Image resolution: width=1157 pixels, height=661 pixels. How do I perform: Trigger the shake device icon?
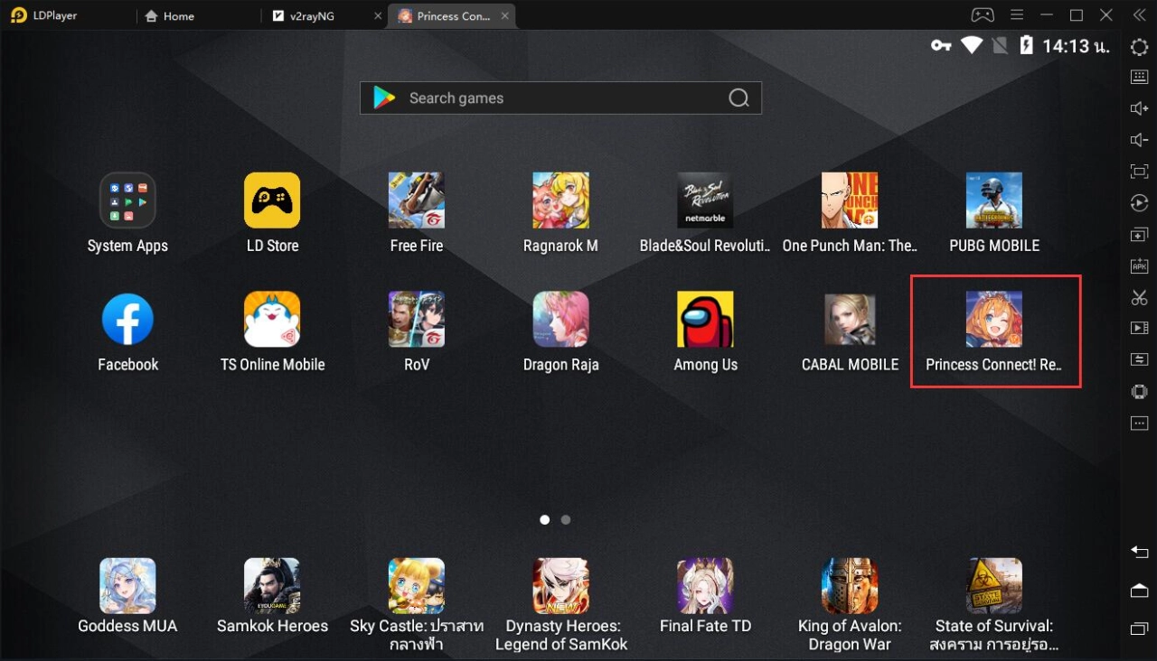[1139, 391]
